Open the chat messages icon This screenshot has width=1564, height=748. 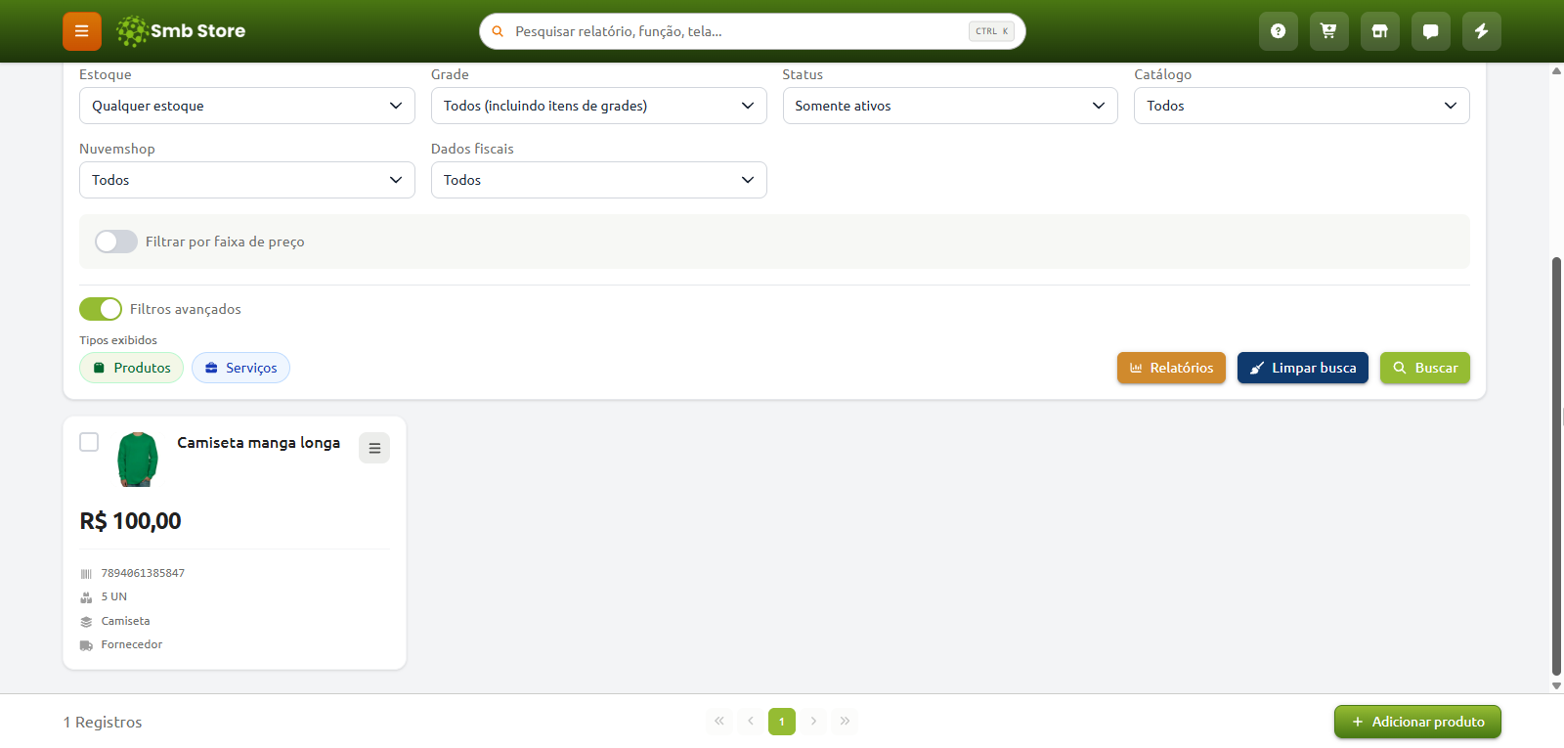coord(1431,31)
